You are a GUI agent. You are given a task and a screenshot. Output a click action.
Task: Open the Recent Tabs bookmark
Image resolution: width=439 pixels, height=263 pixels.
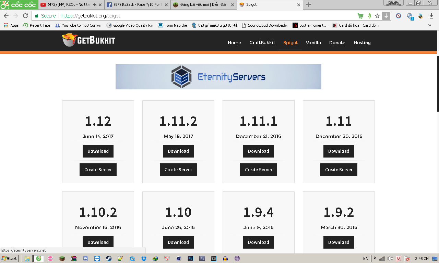pyautogui.click(x=37, y=25)
